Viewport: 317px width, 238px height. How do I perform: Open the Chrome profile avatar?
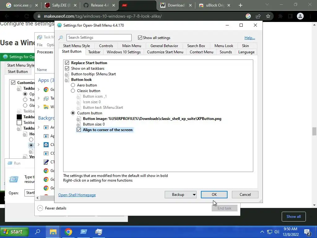point(300,16)
